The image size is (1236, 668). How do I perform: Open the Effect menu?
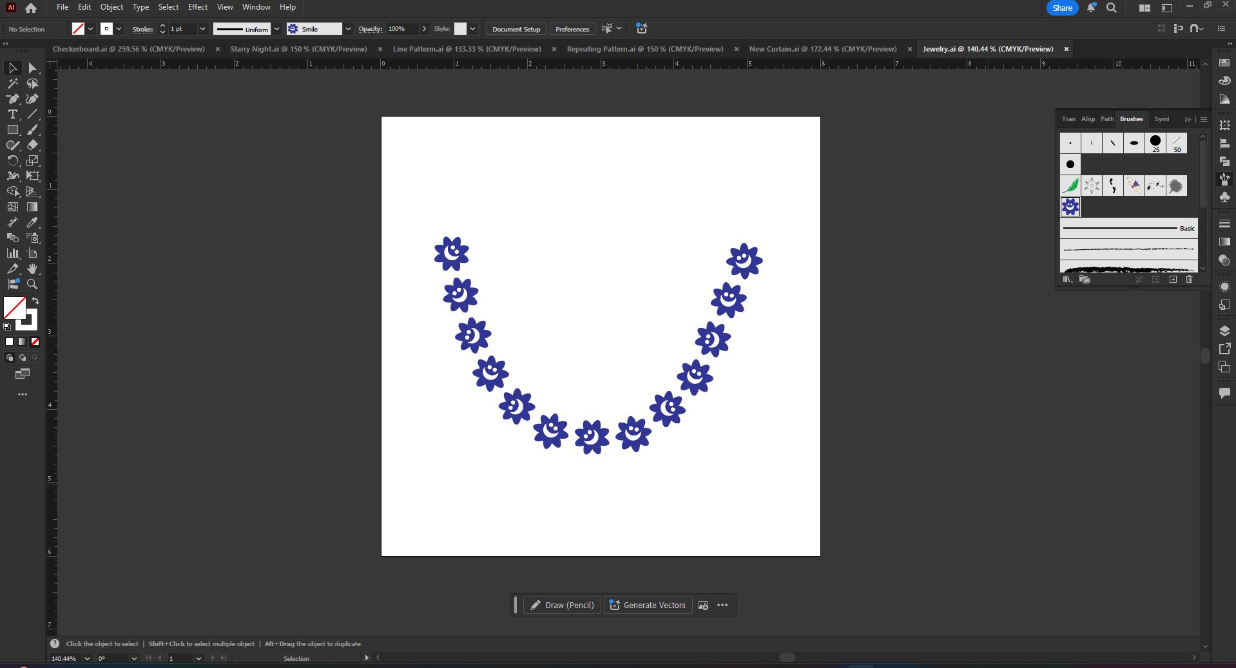197,7
